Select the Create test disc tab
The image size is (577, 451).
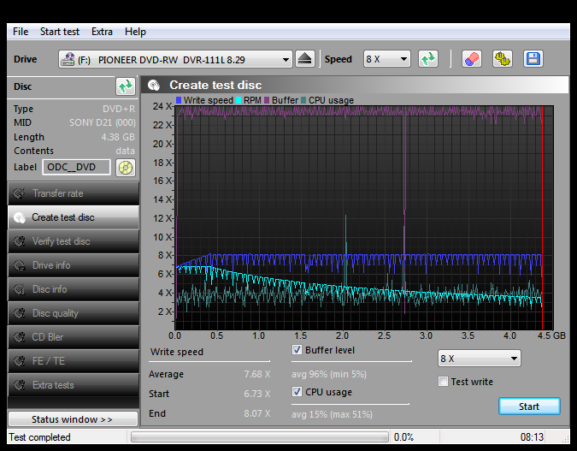[74, 217]
